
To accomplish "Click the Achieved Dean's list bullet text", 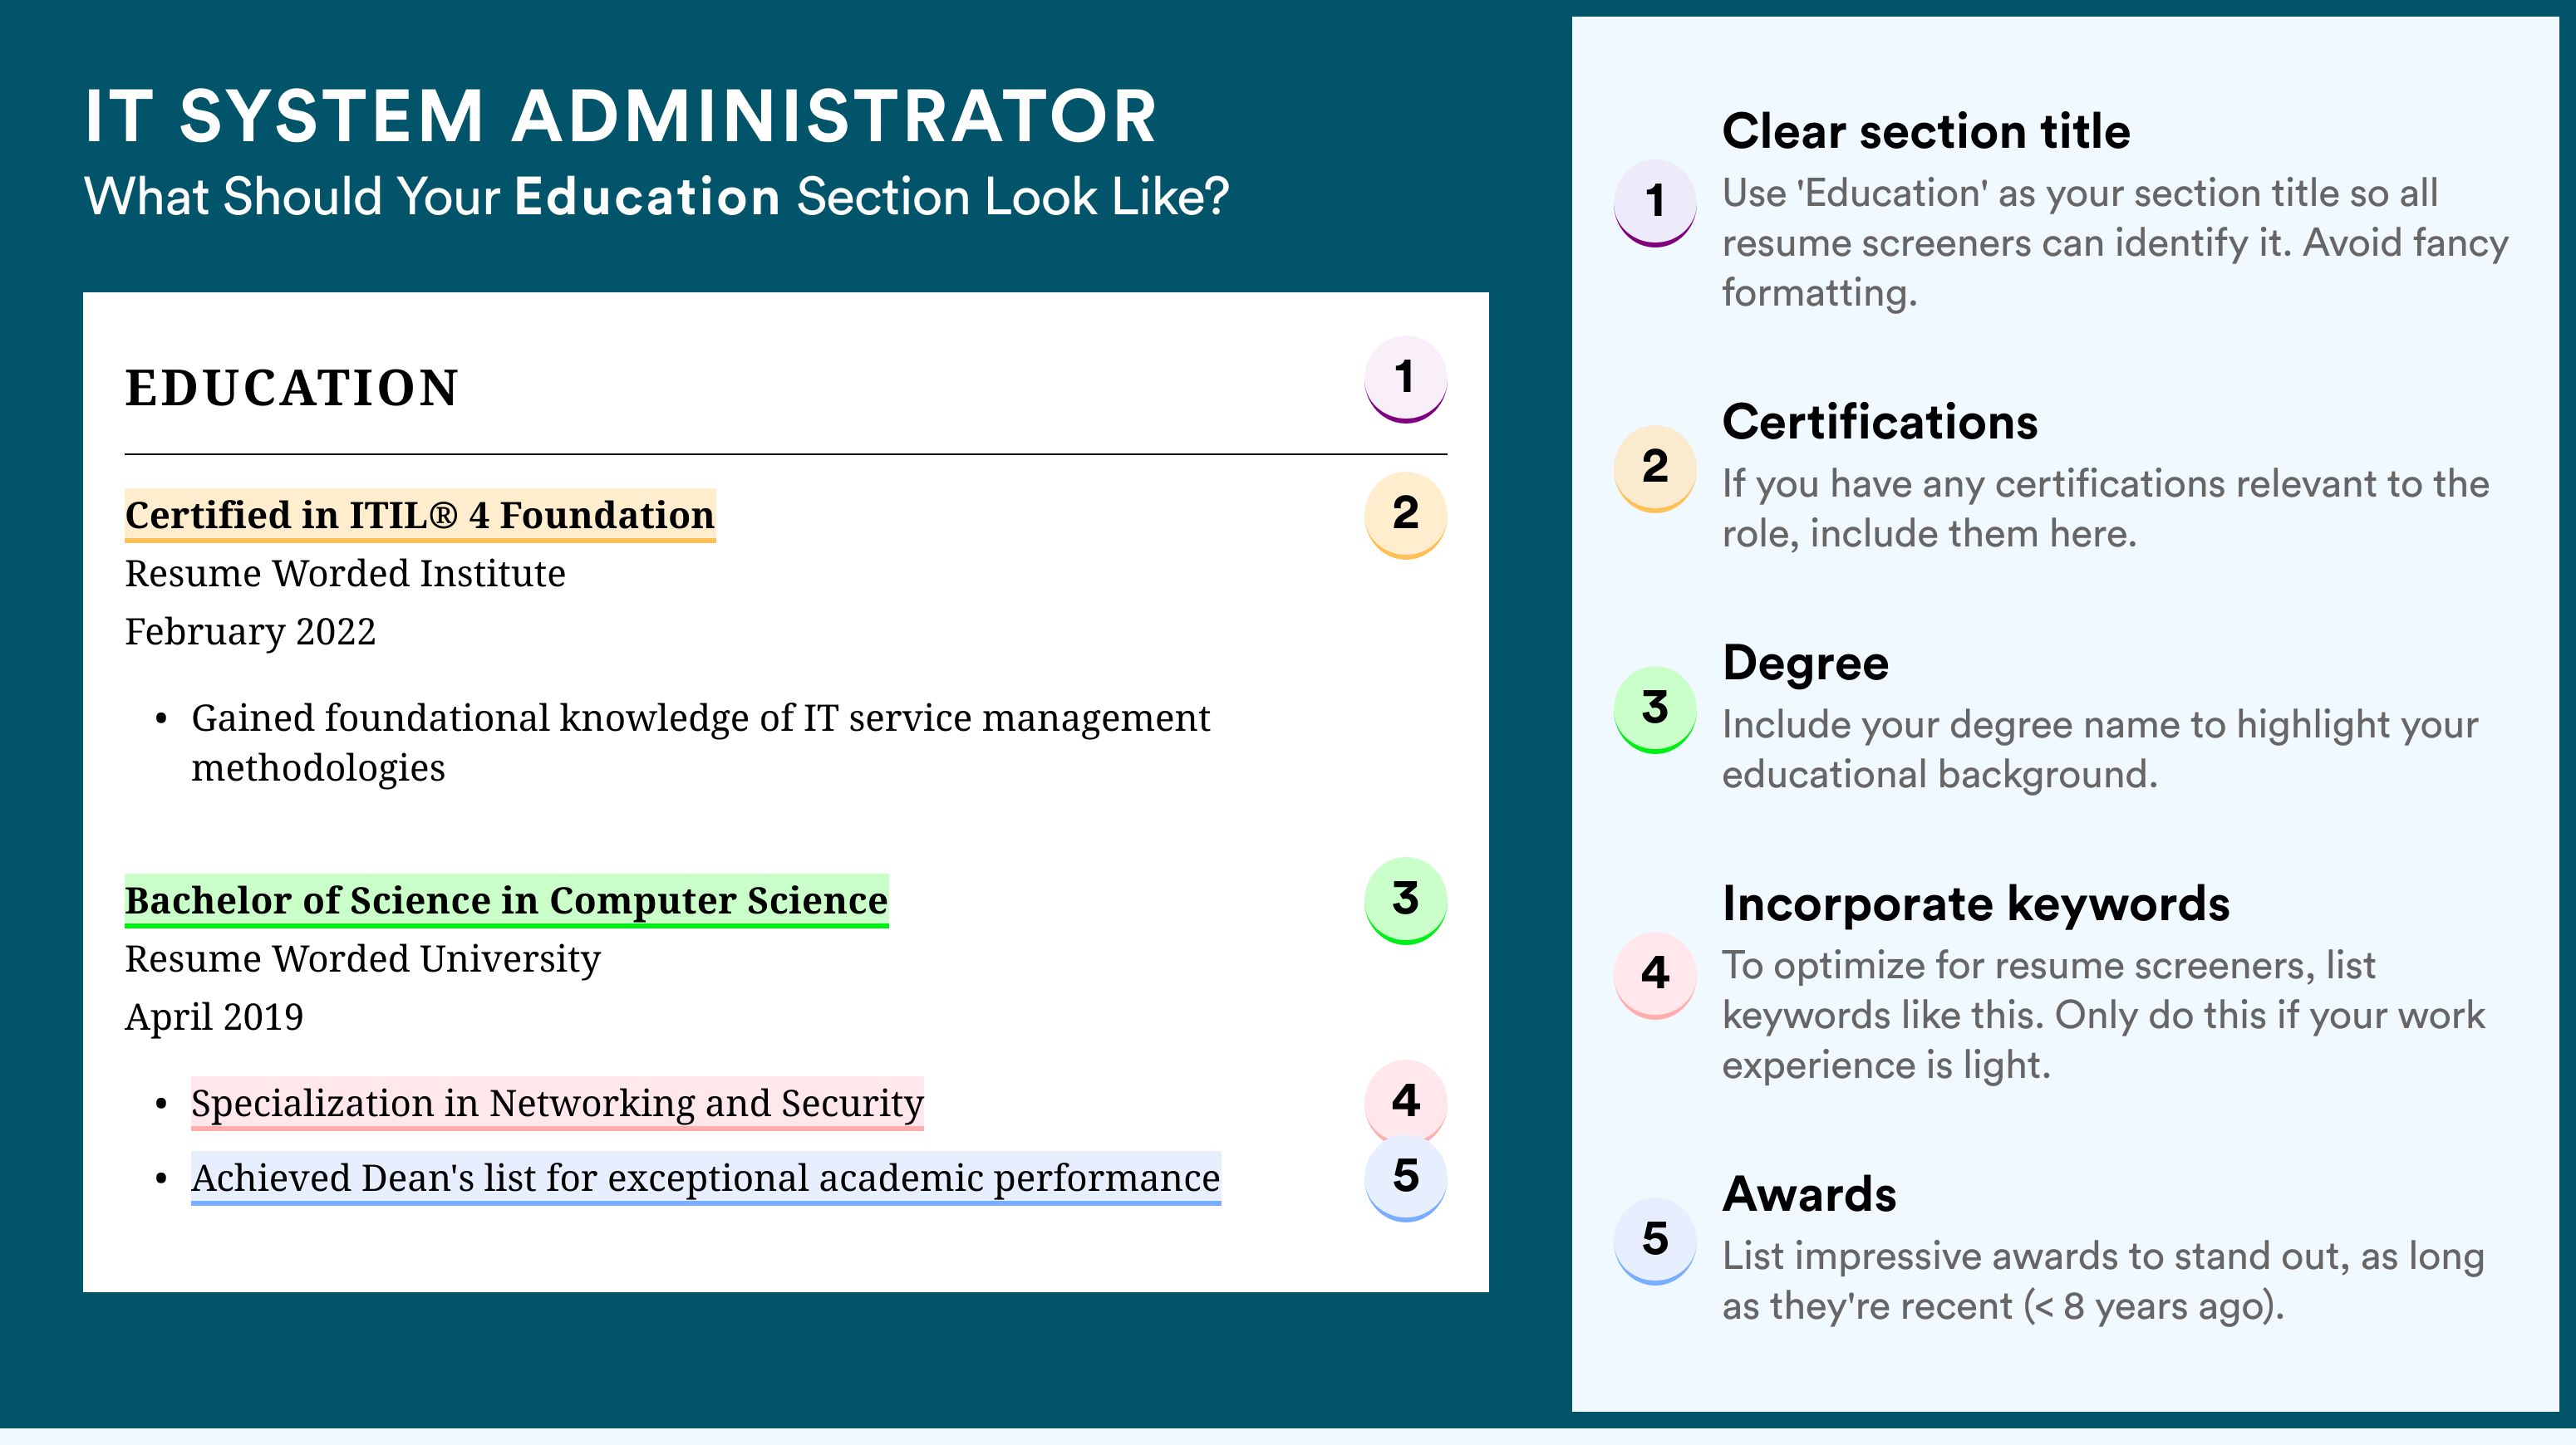I will click(706, 1178).
